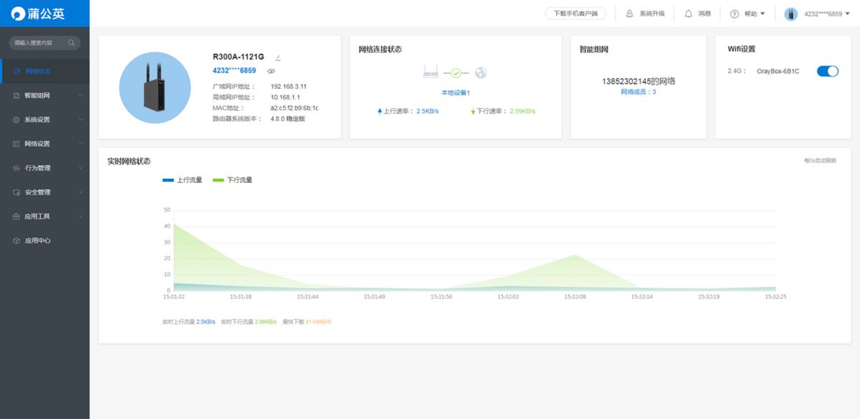Click the edit pencil icon beside R300A-1121G

point(278,57)
